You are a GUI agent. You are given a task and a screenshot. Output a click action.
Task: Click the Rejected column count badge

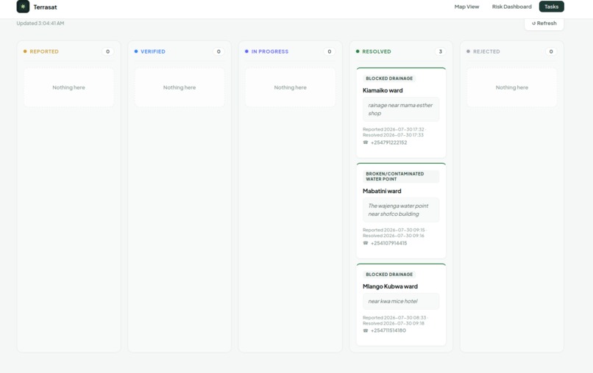point(551,51)
